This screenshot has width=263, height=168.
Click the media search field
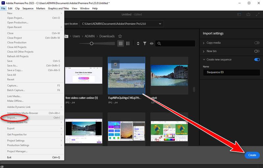point(175,44)
